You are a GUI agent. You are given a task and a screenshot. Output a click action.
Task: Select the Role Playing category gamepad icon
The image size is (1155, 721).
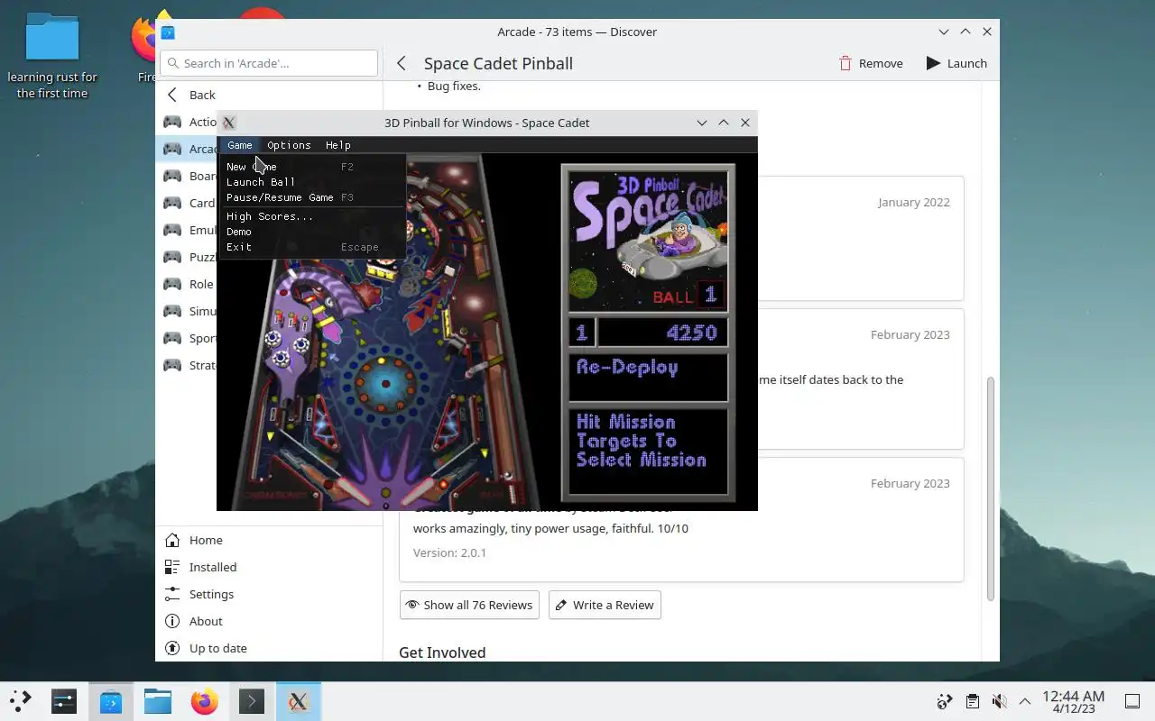coord(171,284)
